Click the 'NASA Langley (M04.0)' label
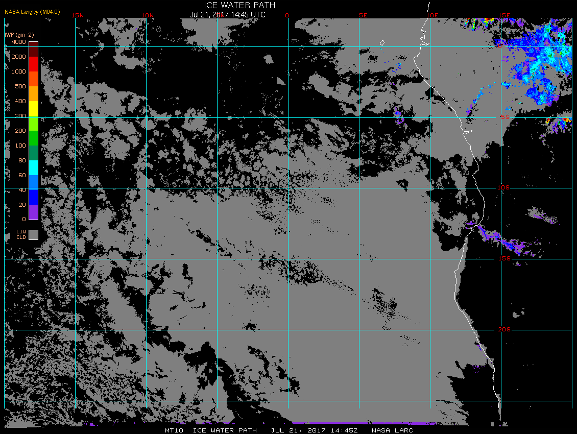 point(32,12)
